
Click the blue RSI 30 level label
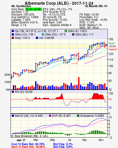(x=110, y=108)
